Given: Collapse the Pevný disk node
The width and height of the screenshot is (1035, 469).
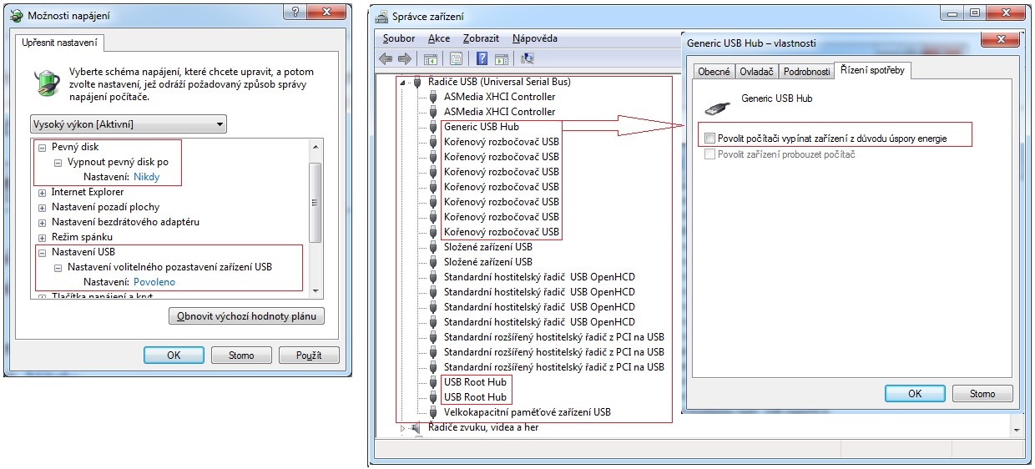Looking at the screenshot, I should click(43, 147).
